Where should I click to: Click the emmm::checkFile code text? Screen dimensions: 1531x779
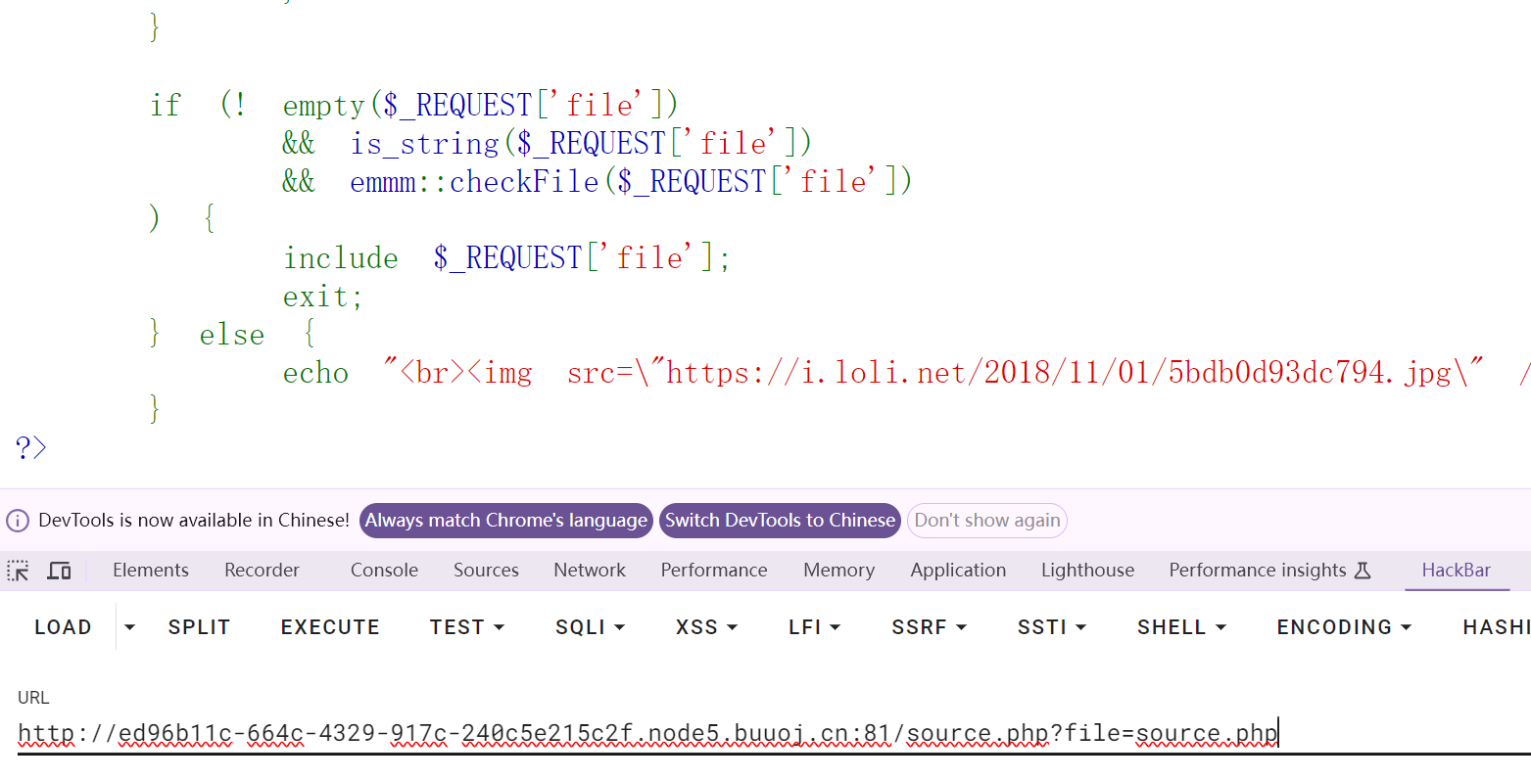tap(475, 182)
